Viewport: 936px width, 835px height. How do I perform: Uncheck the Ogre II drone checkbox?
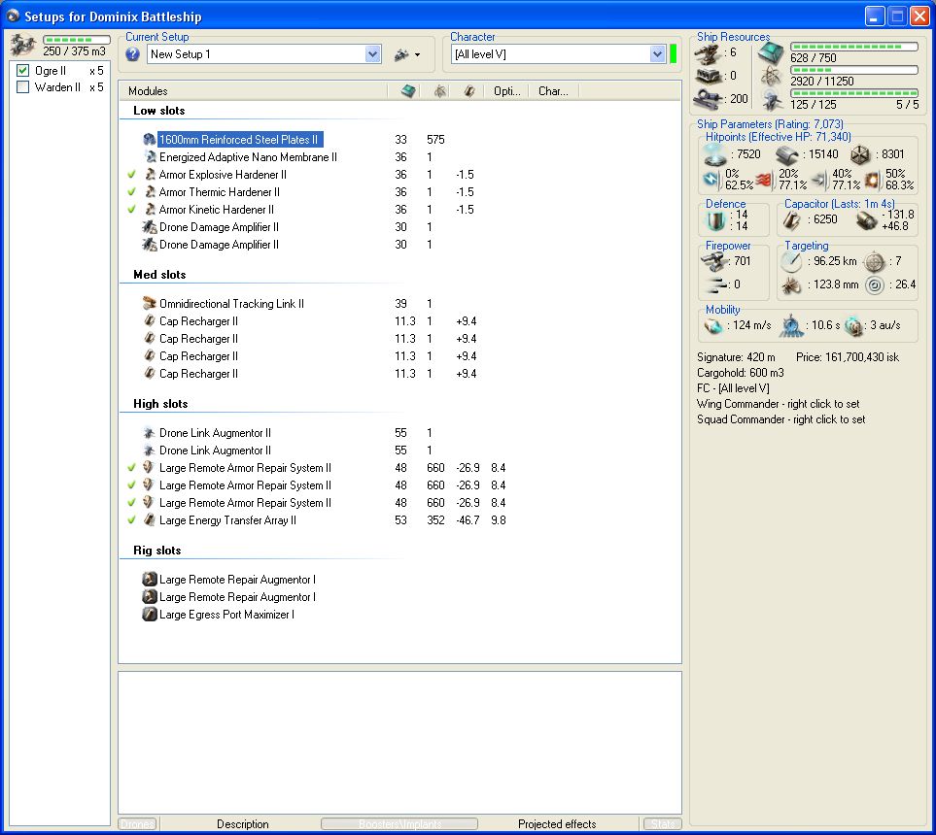pos(22,70)
